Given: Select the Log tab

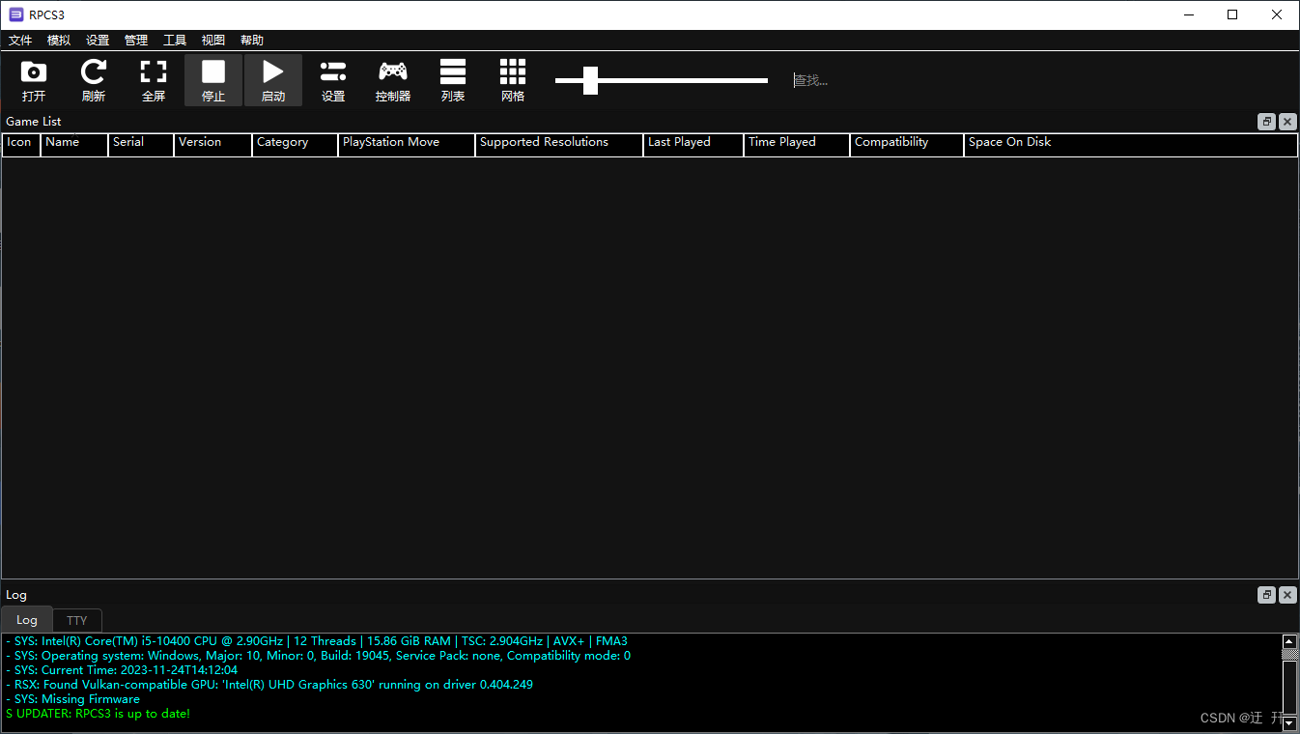Looking at the screenshot, I should point(27,620).
